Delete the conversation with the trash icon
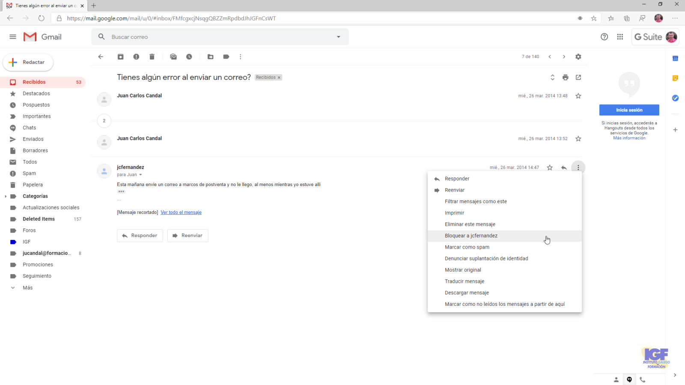Image resolution: width=685 pixels, height=385 pixels. pos(152,57)
